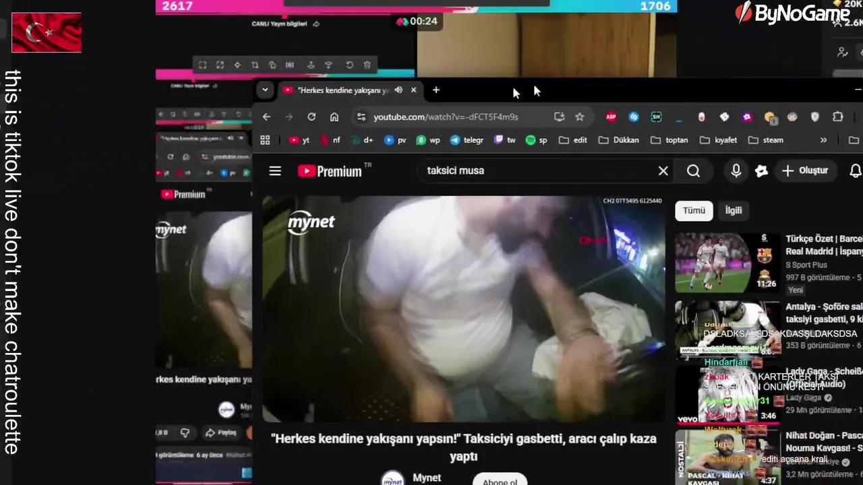Click the install/cast icon in address bar
This screenshot has width=863, height=485.
point(559,117)
